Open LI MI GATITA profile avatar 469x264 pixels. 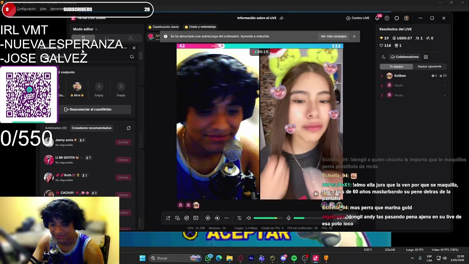49,160
